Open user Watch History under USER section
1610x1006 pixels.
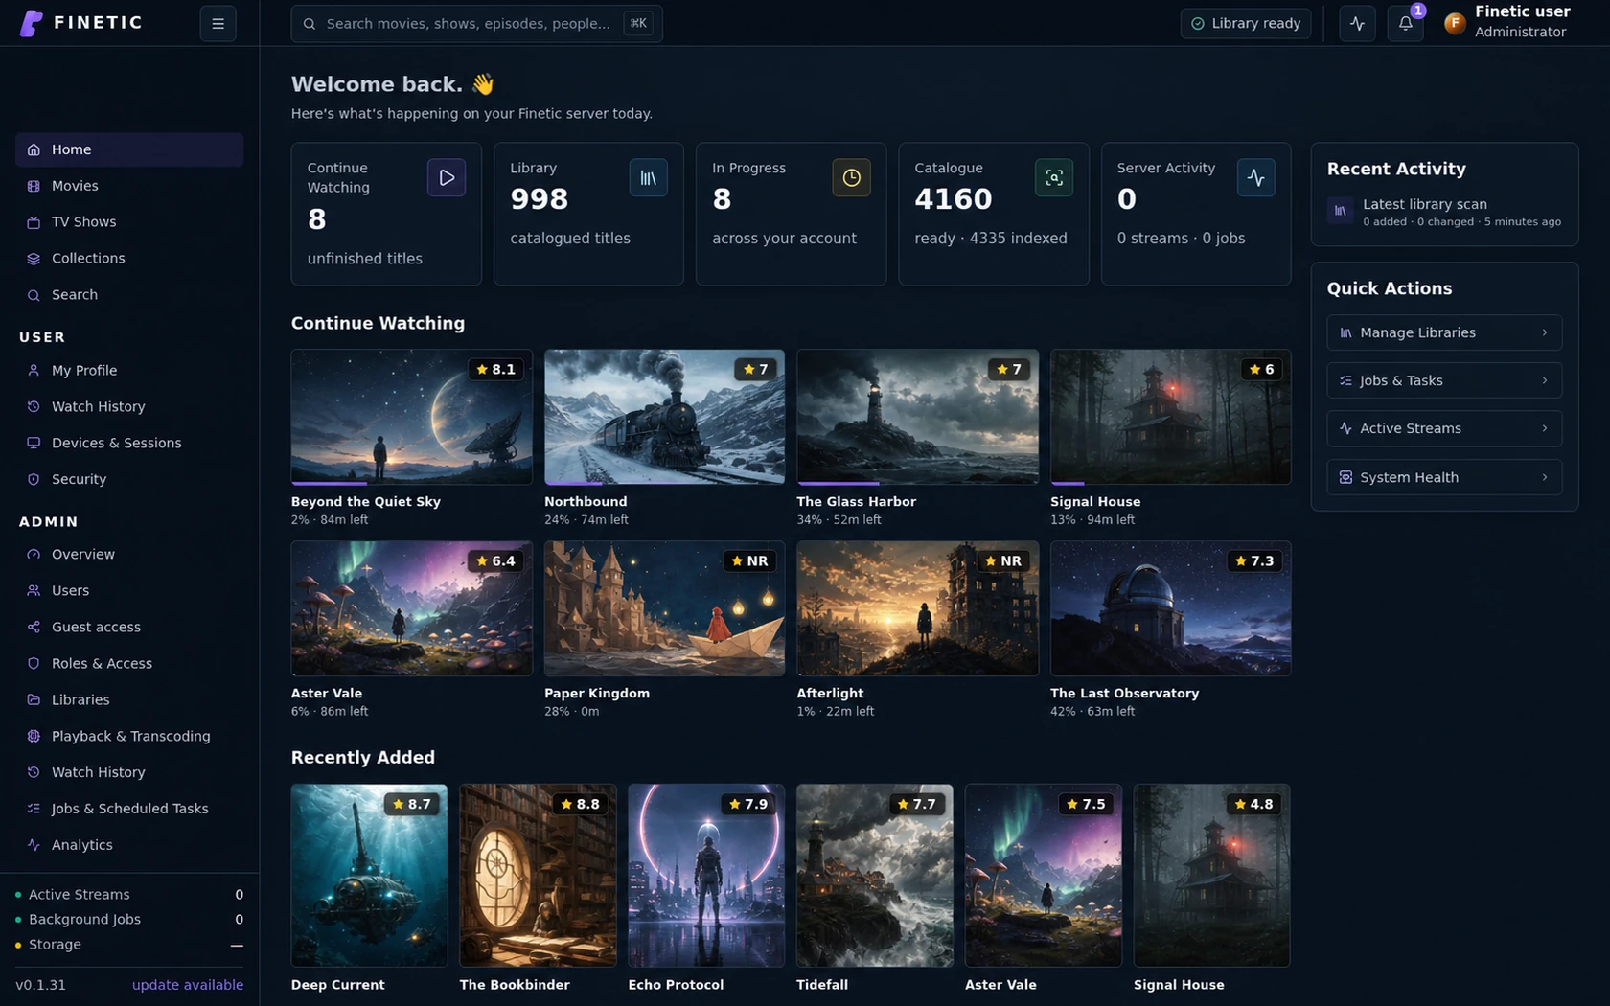click(129, 406)
